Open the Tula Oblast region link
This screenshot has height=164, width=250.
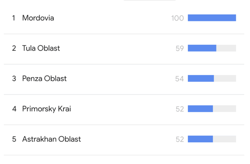coord(41,48)
